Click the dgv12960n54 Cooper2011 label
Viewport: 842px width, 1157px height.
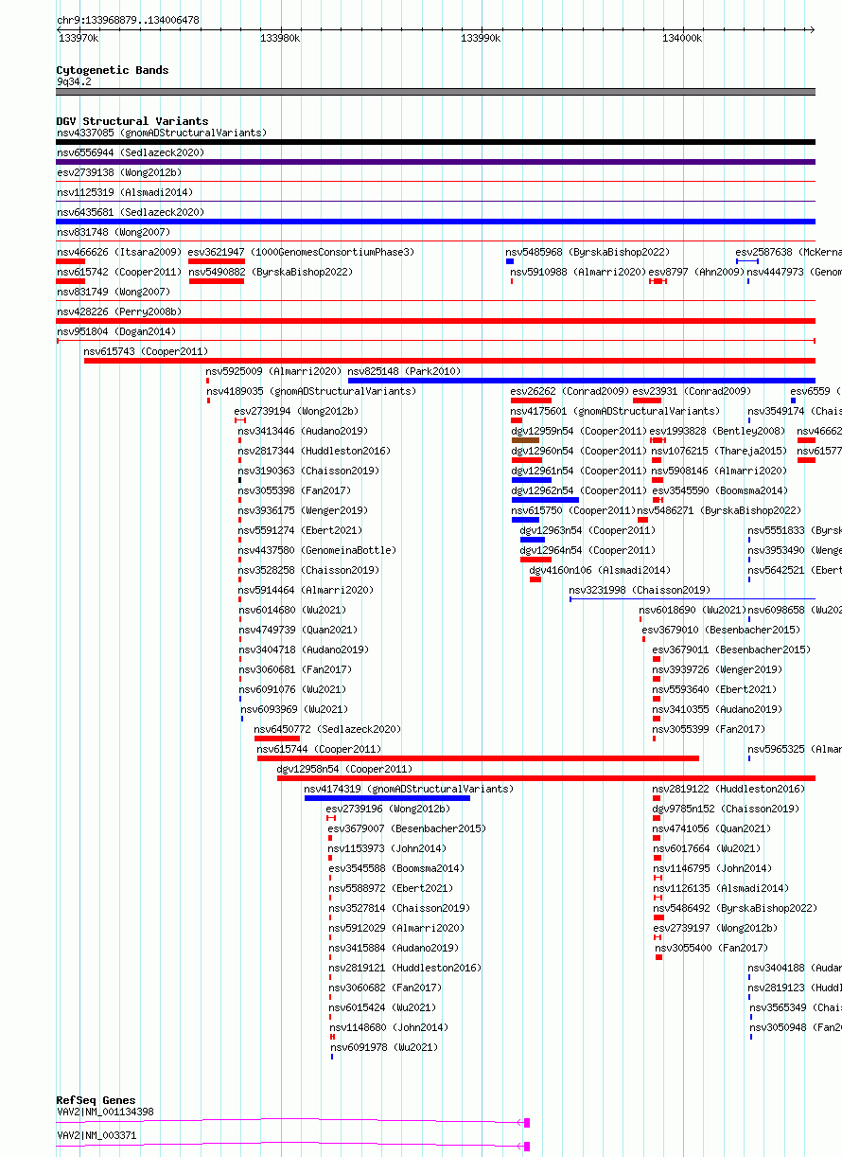pos(579,451)
